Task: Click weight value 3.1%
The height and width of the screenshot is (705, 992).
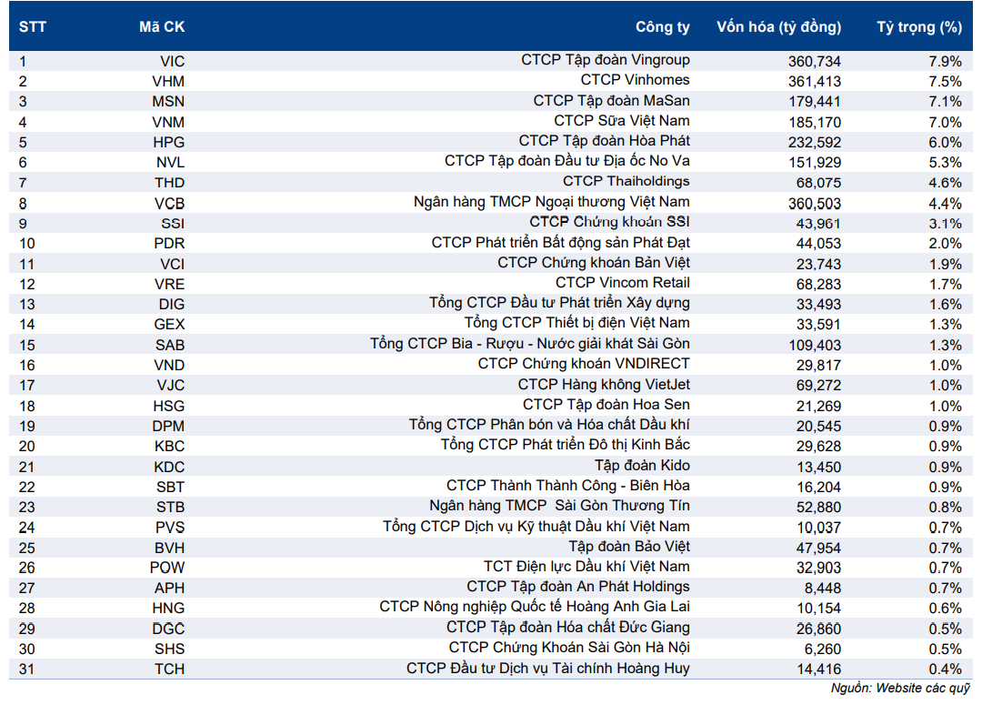Action: 946,224
